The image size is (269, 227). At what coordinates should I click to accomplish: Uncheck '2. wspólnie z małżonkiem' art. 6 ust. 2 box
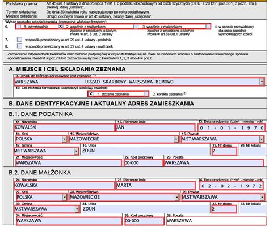[60, 27]
